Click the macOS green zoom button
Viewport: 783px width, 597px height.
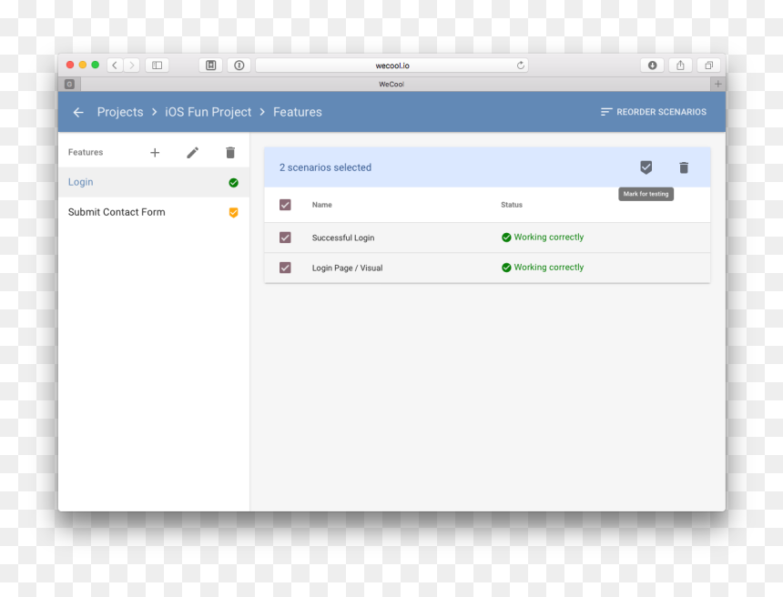pos(96,65)
